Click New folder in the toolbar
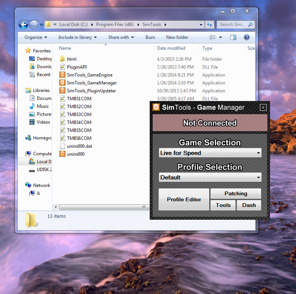This screenshot has height=294, width=296. coord(177,37)
